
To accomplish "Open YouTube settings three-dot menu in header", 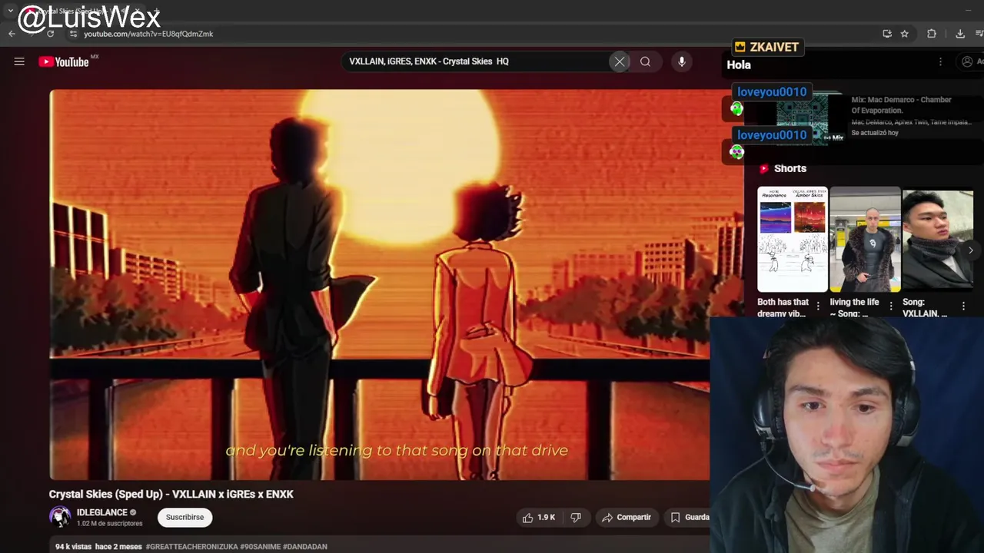I will tap(940, 61).
